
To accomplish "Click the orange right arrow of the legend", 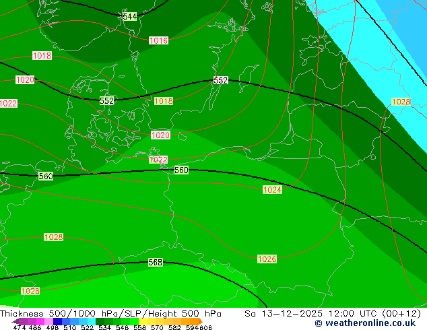I will 201,321.
